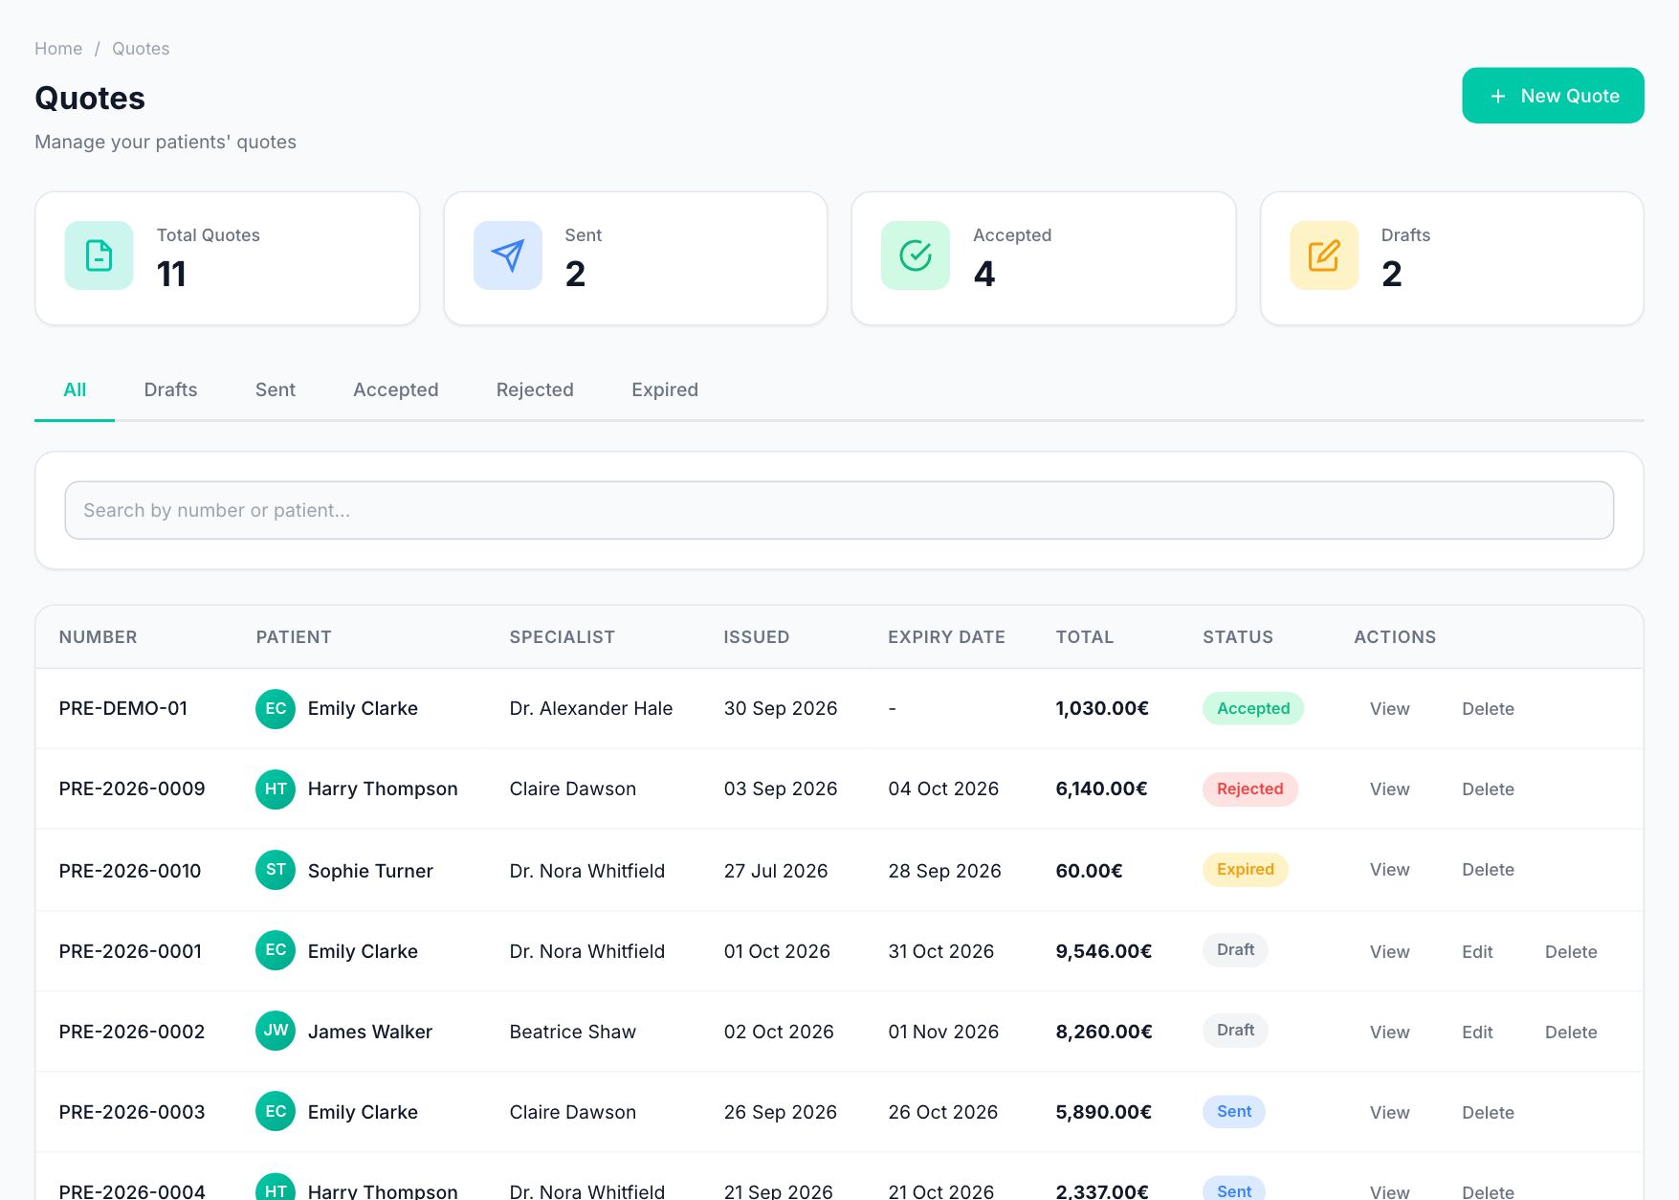The height and width of the screenshot is (1200, 1679).
Task: Delete quote PRE-DEMO-01
Action: 1488,709
